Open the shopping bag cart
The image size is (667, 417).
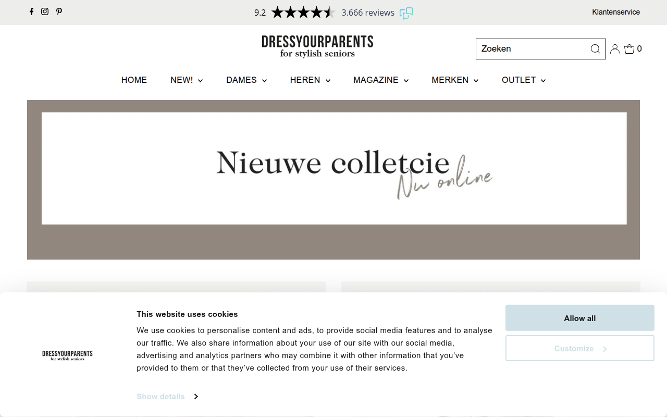[x=633, y=49]
